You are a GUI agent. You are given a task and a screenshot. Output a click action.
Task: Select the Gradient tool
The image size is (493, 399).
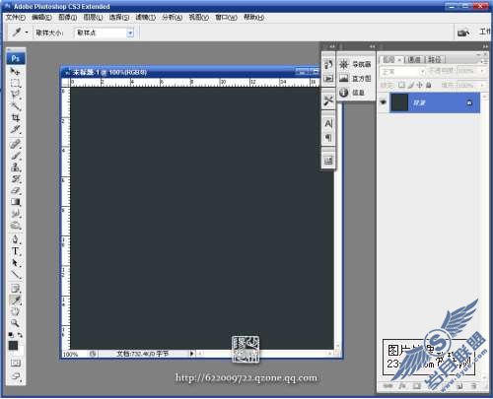pyautogui.click(x=15, y=202)
